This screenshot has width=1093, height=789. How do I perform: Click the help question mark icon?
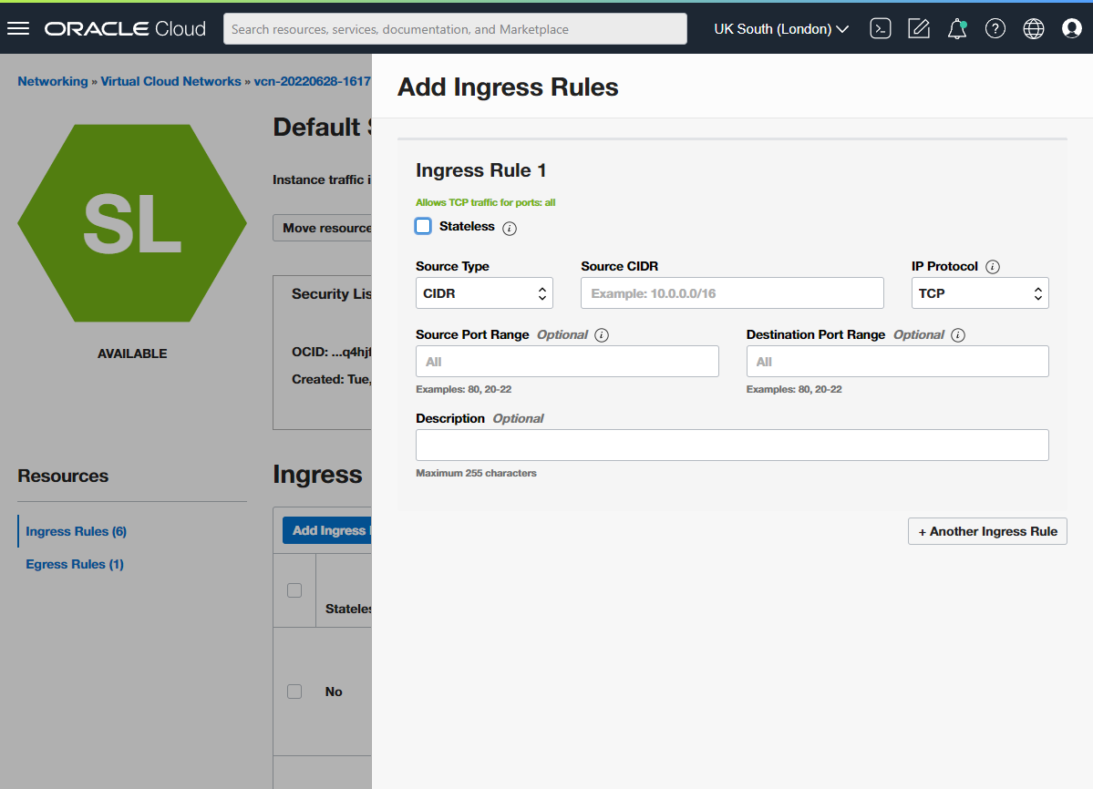coord(995,29)
